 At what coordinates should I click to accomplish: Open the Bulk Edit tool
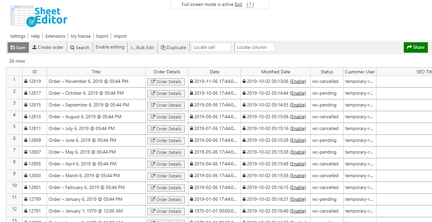pyautogui.click(x=142, y=47)
